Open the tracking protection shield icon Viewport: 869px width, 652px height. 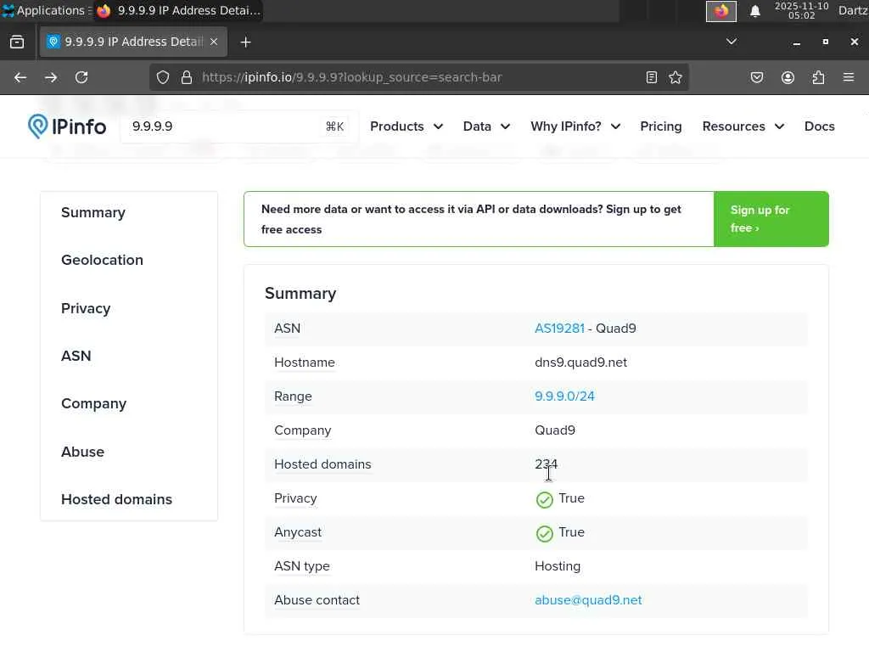[162, 77]
